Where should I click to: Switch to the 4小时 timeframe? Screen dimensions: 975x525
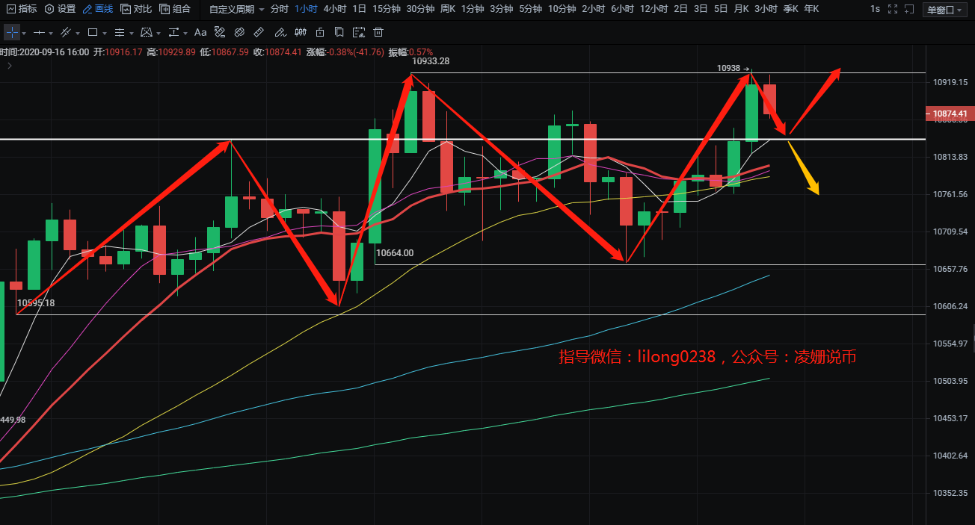click(334, 9)
